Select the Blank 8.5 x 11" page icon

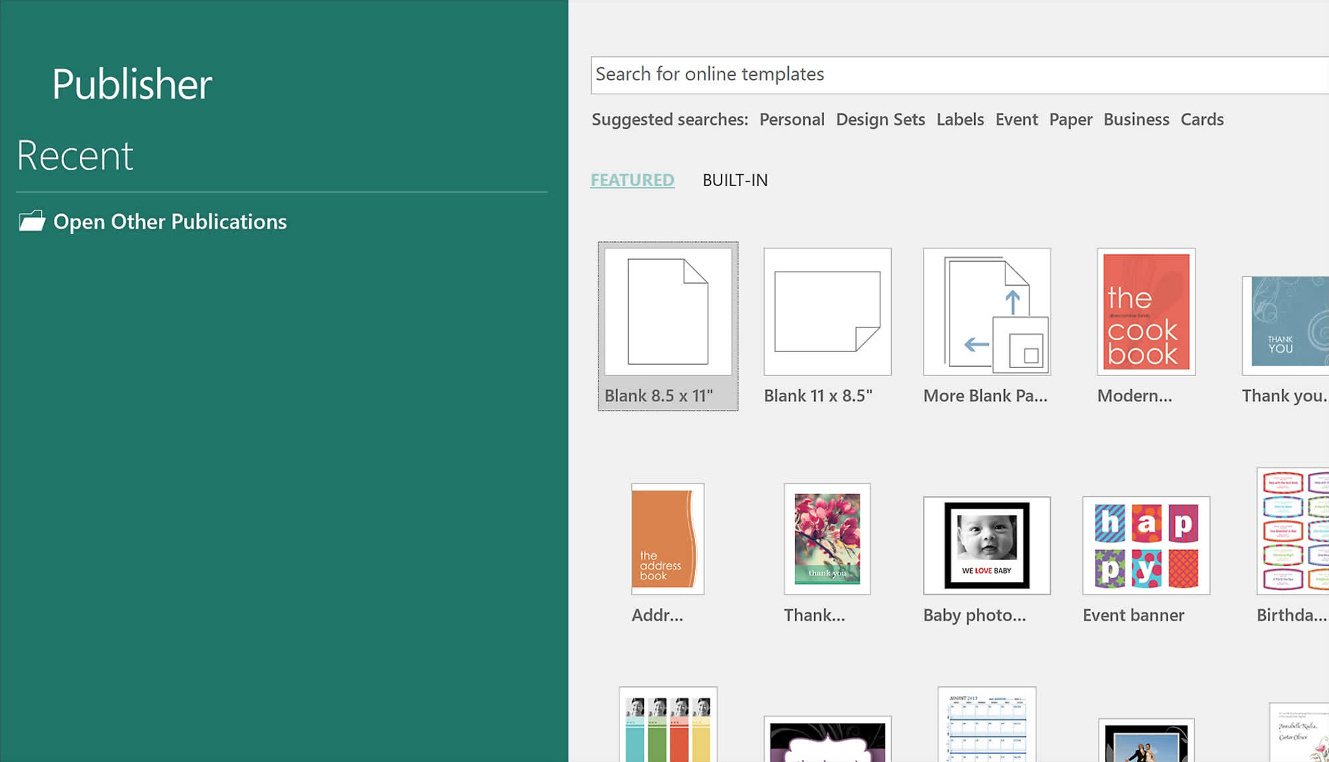coord(668,312)
